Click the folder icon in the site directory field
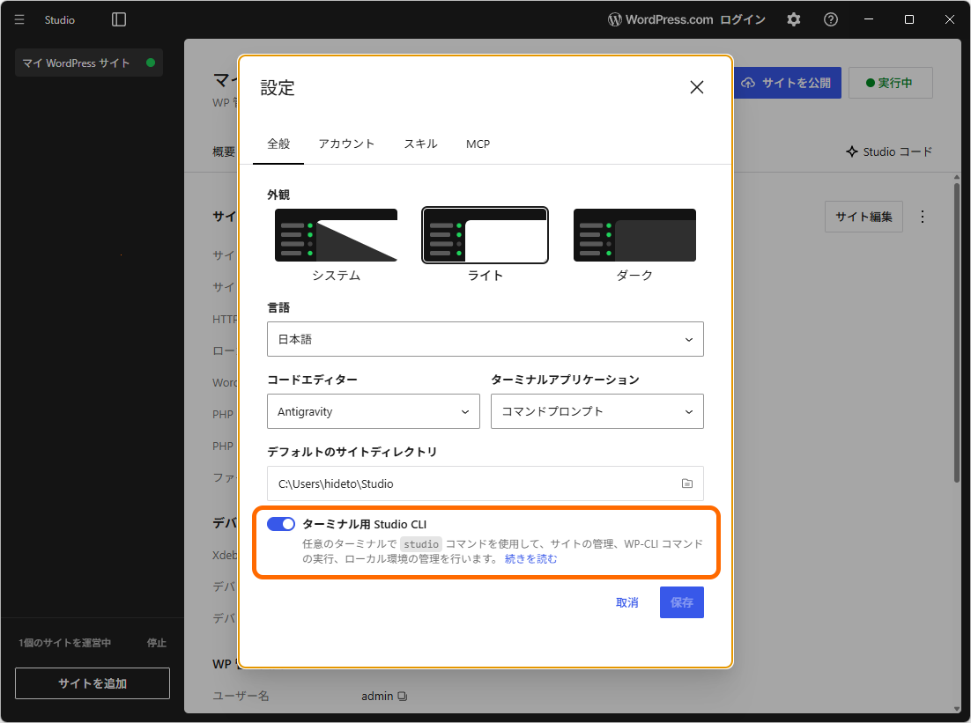The height and width of the screenshot is (723, 971). [686, 483]
